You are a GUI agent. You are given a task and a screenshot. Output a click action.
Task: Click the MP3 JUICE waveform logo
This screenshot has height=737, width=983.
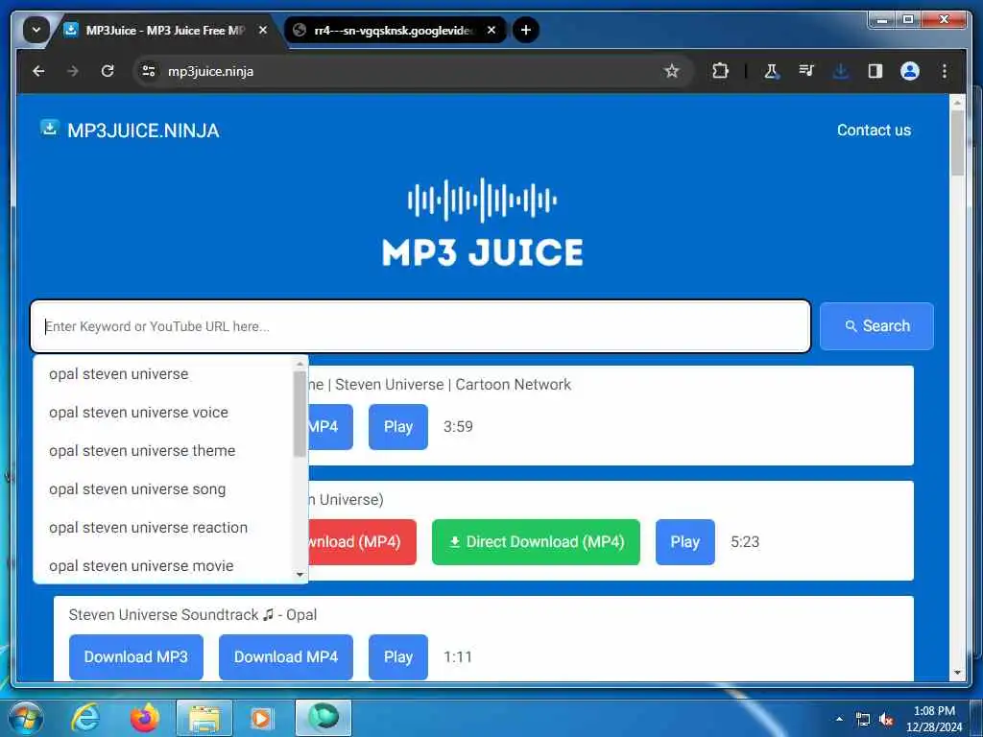(x=482, y=223)
